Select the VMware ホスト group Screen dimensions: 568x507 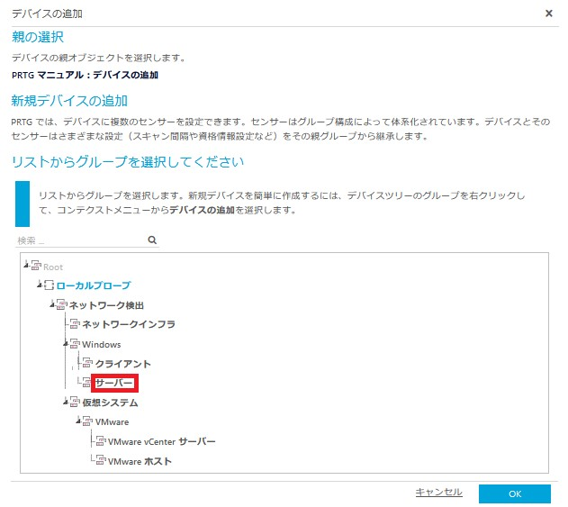pos(140,461)
